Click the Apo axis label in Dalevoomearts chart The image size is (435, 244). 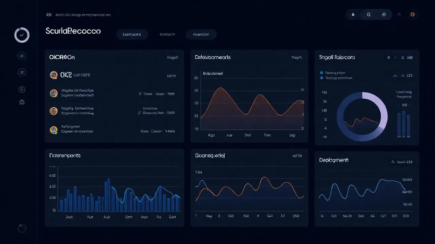[x=211, y=135]
